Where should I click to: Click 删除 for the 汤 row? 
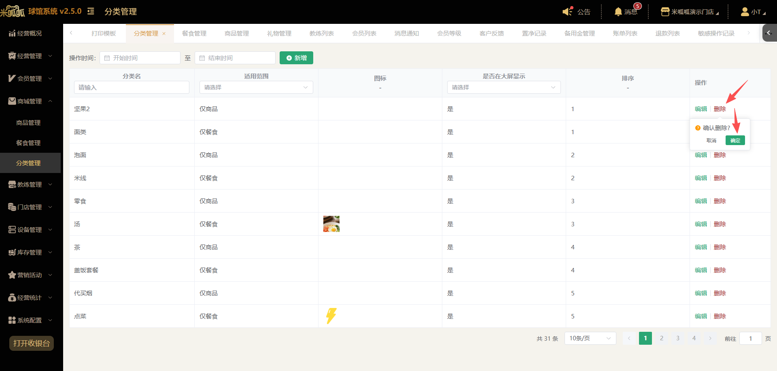720,224
